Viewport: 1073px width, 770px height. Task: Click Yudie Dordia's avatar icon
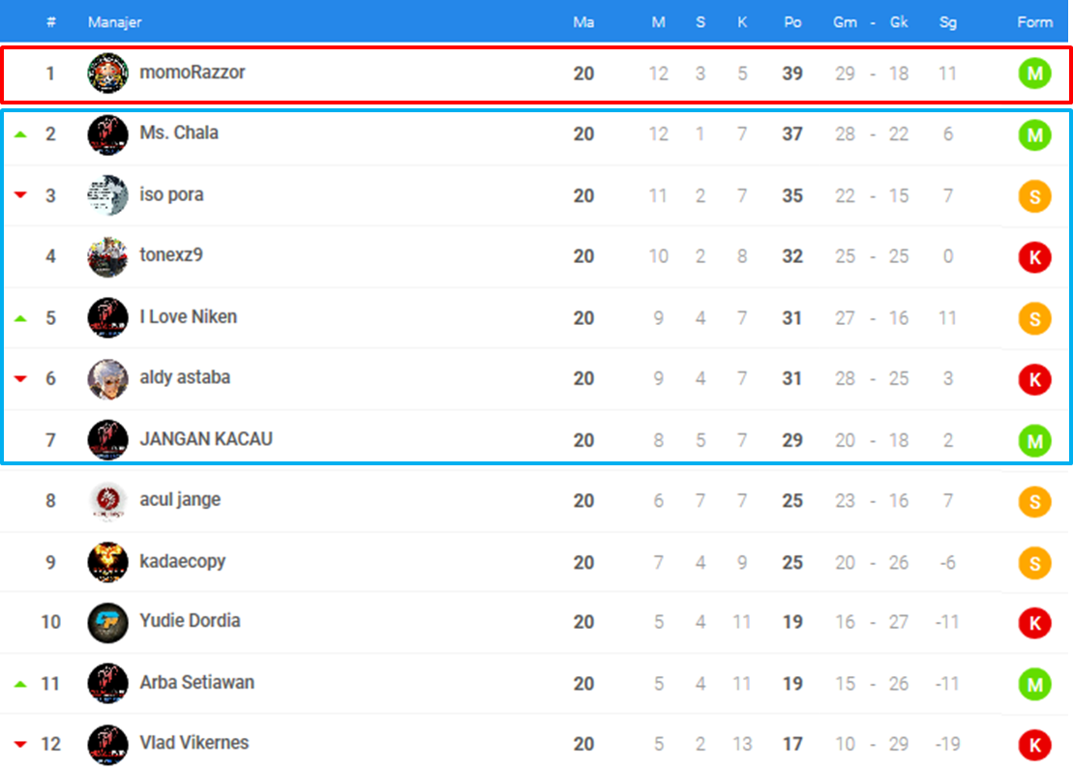(107, 622)
